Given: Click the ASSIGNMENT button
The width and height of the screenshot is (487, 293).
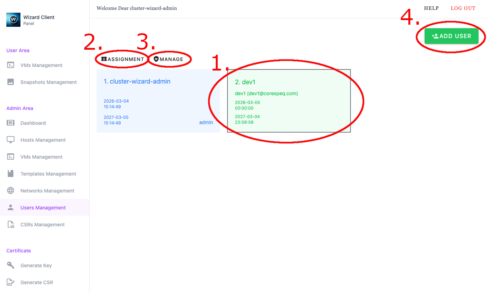Looking at the screenshot, I should click(122, 59).
